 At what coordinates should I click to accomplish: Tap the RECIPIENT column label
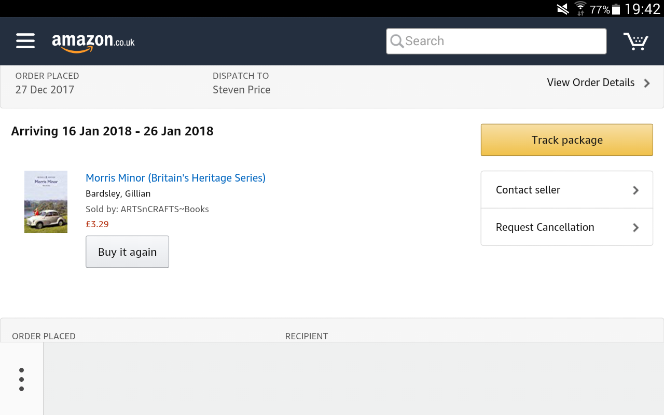click(x=307, y=336)
